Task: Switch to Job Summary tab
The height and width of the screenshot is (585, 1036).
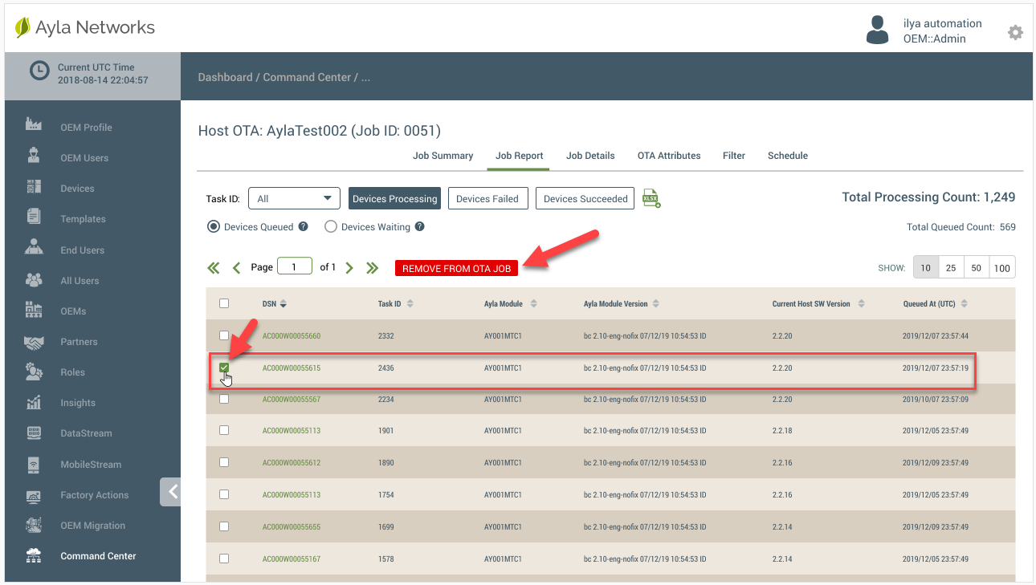Action: [443, 156]
